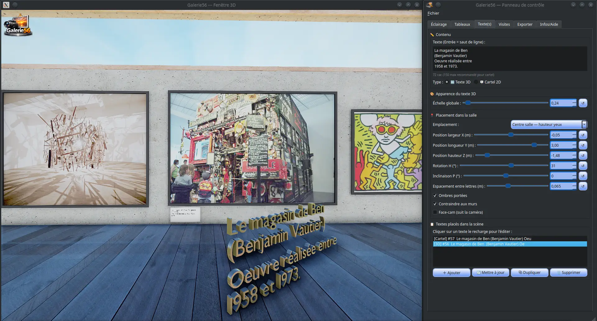Click the Inclinaison P spinbox arrows

point(574,176)
